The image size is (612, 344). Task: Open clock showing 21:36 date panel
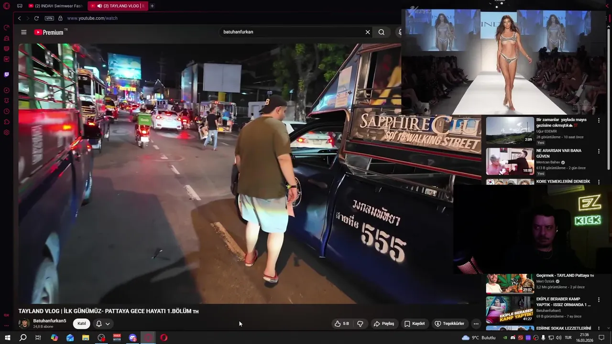point(584,338)
